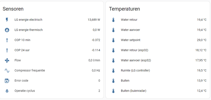Click the sine wave icon for Compressor frequentie

(x=7, y=71)
